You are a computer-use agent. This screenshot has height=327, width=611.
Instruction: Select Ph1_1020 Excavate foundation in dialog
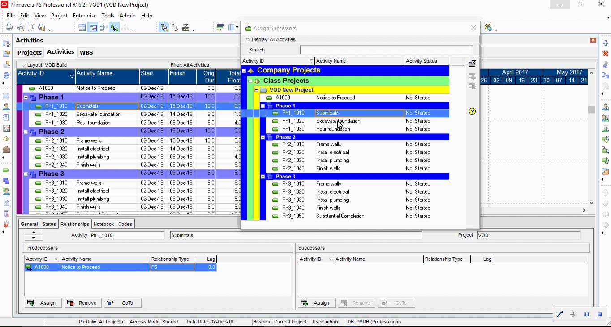point(345,121)
